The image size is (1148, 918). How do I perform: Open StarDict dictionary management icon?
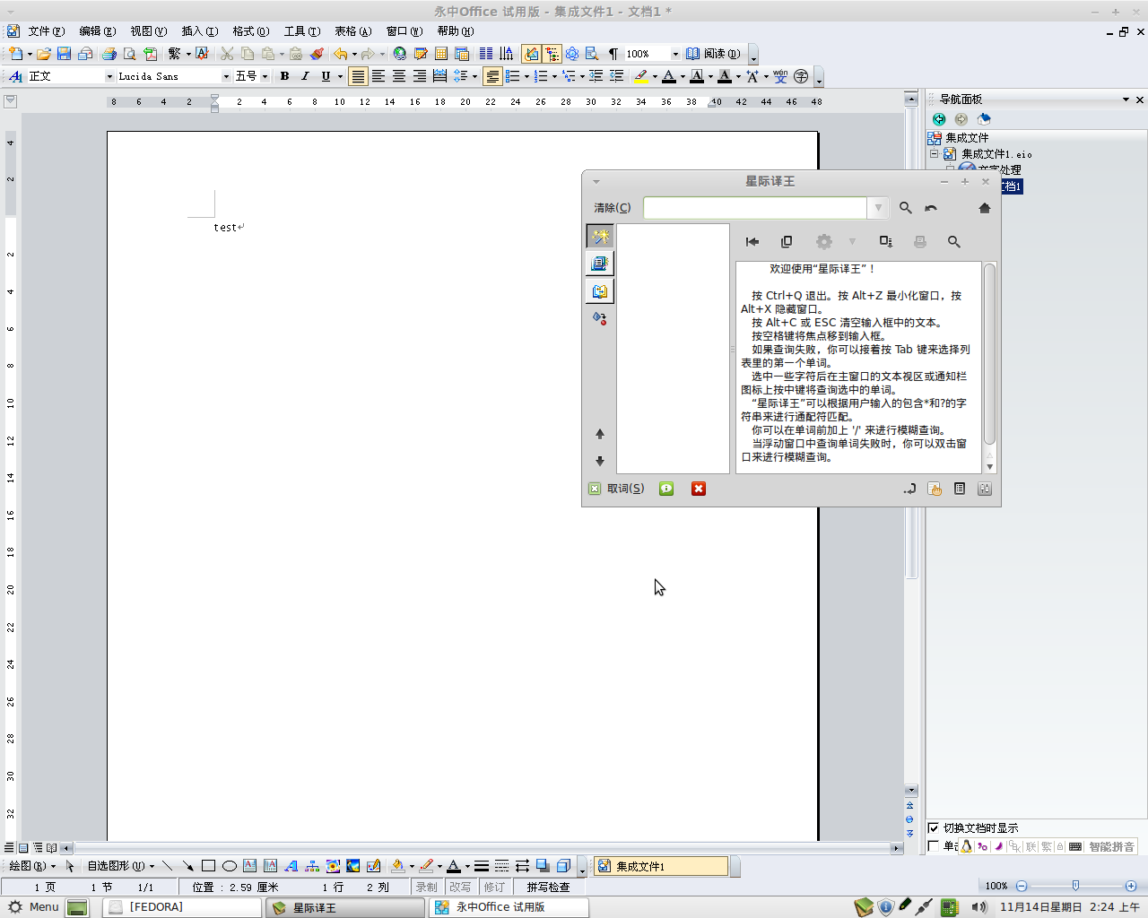click(x=960, y=489)
